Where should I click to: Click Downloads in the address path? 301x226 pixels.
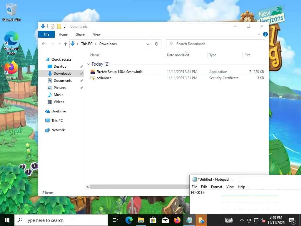(108, 44)
